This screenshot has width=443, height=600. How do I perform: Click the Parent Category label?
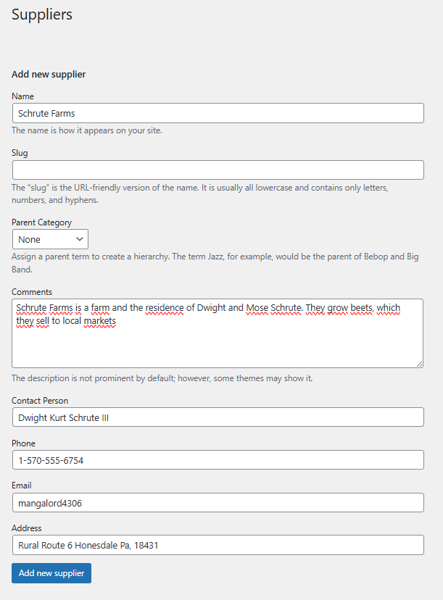coord(42,222)
